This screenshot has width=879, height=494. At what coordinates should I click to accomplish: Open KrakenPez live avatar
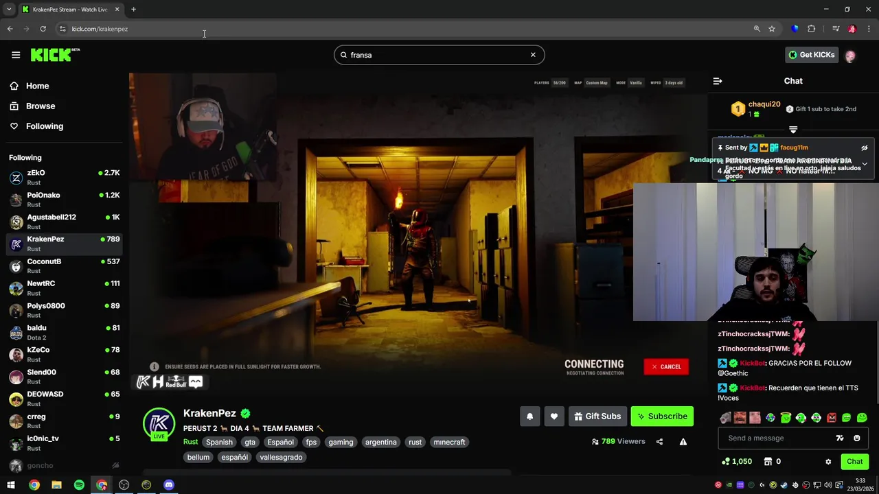(159, 424)
